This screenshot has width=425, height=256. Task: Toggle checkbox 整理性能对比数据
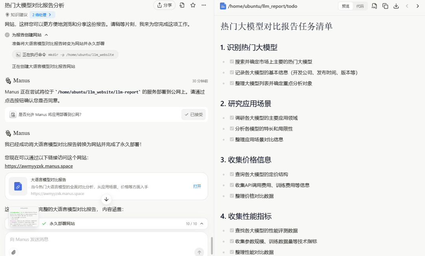[x=232, y=252]
